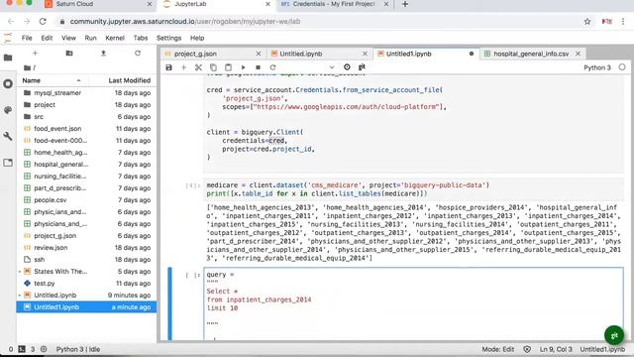Save the notebook with the disk icon
Screen dimensions: 634x357
pyautogui.click(x=168, y=67)
